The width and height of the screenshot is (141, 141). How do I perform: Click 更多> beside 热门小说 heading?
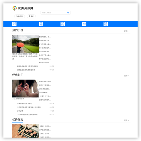[126, 31]
